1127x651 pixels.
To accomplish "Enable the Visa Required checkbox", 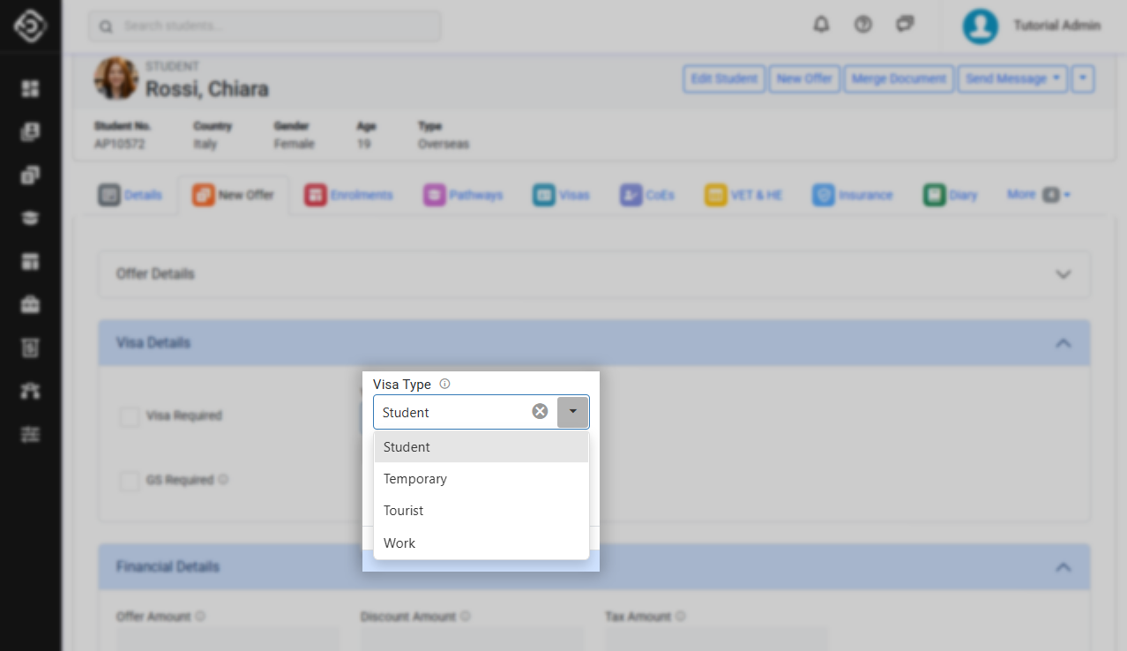I will coord(130,416).
